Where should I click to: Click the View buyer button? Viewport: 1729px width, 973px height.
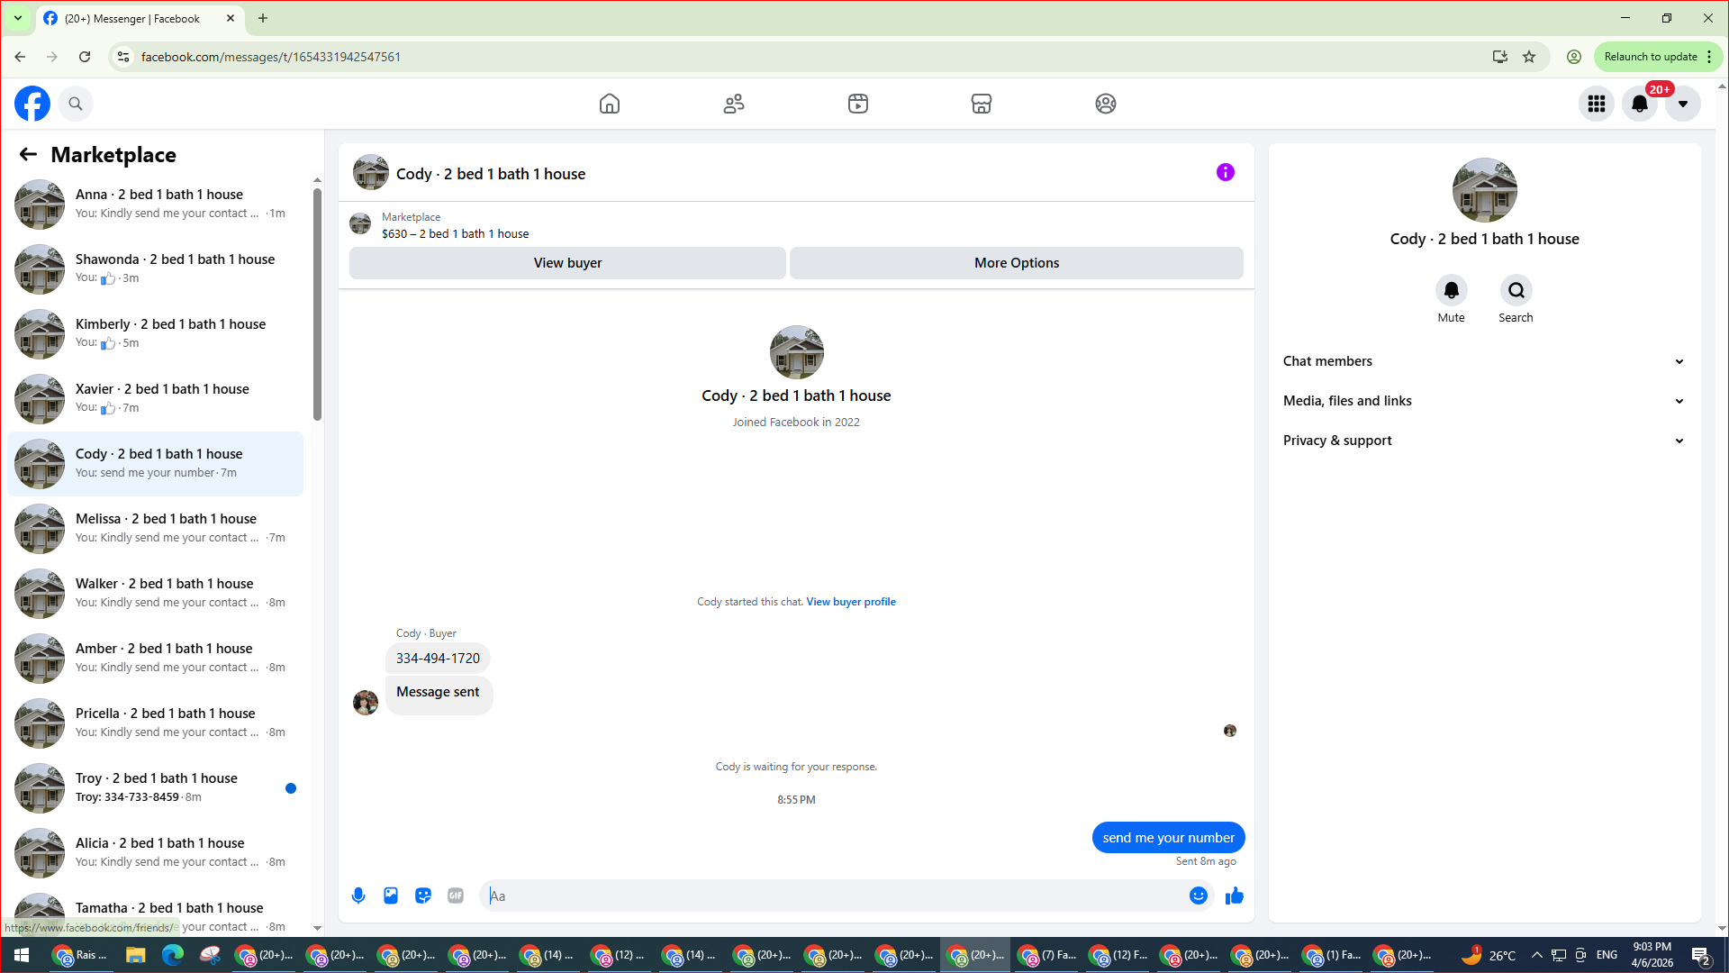[x=567, y=263]
